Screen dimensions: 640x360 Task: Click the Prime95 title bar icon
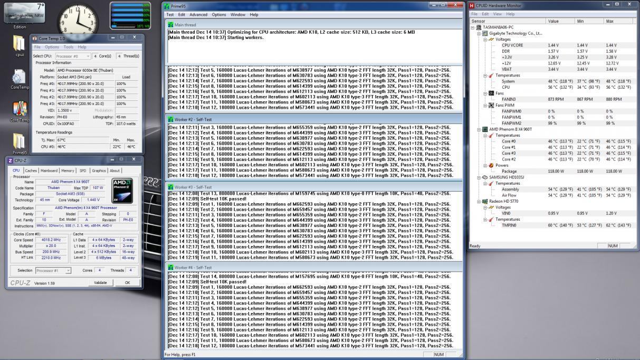pos(167,6)
